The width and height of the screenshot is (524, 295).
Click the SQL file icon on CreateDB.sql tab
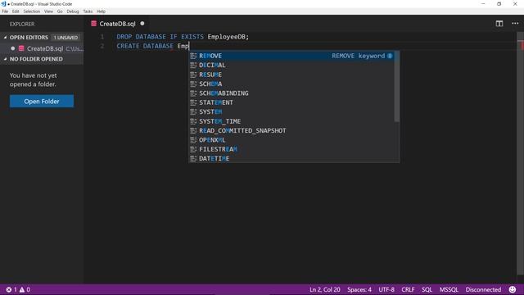[94, 24]
